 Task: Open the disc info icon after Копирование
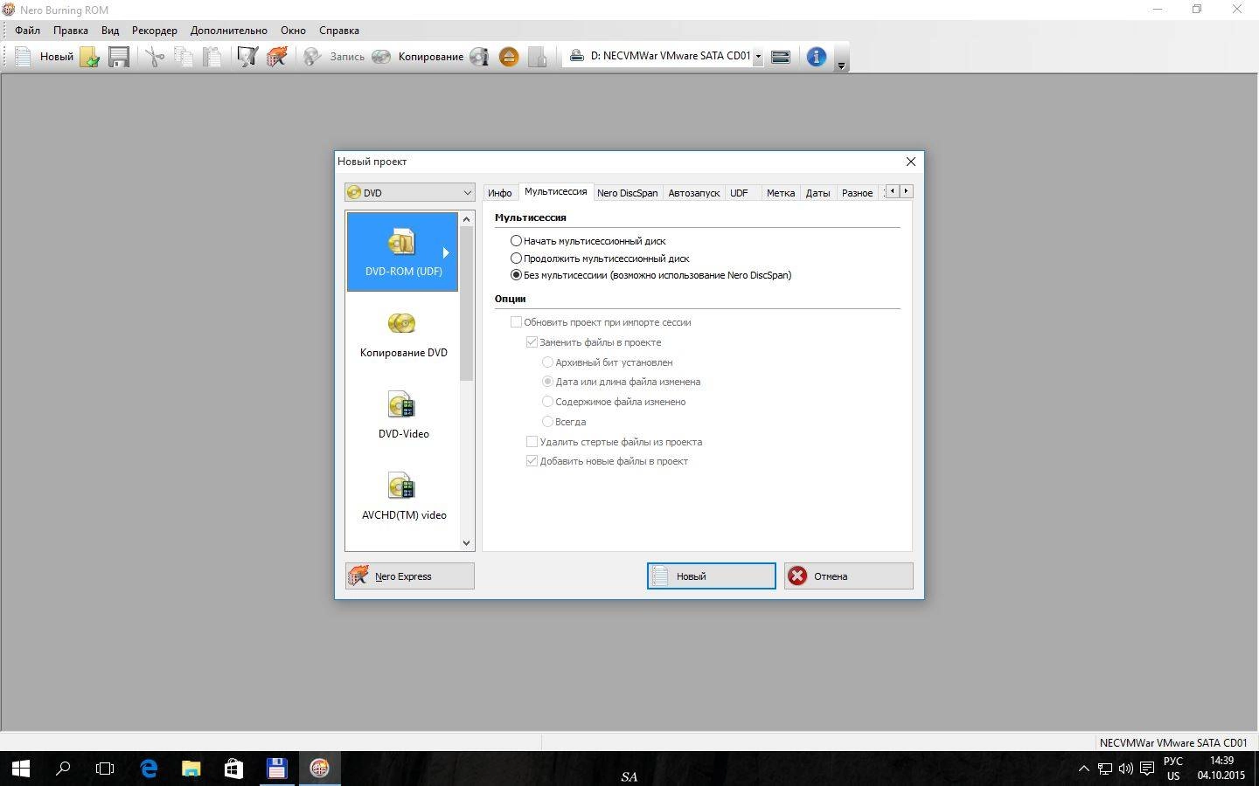[x=479, y=57]
